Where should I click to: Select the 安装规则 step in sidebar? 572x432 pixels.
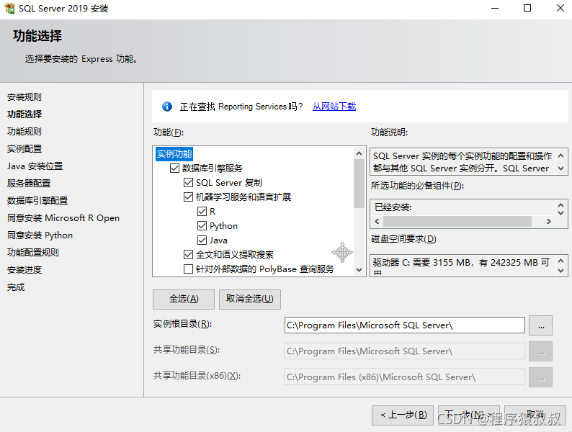tap(24, 97)
